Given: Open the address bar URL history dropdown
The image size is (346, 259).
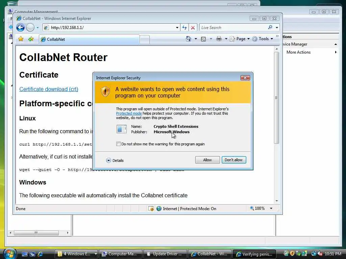Looking at the screenshot, I should pos(177,28).
